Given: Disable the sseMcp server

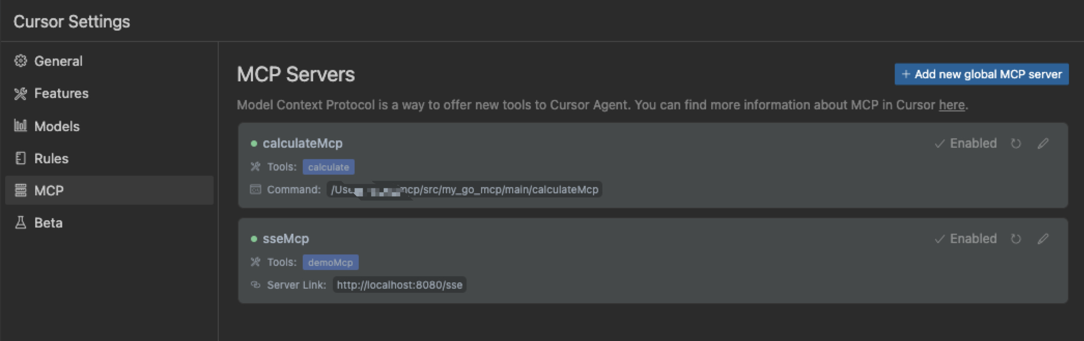Looking at the screenshot, I should pyautogui.click(x=966, y=239).
